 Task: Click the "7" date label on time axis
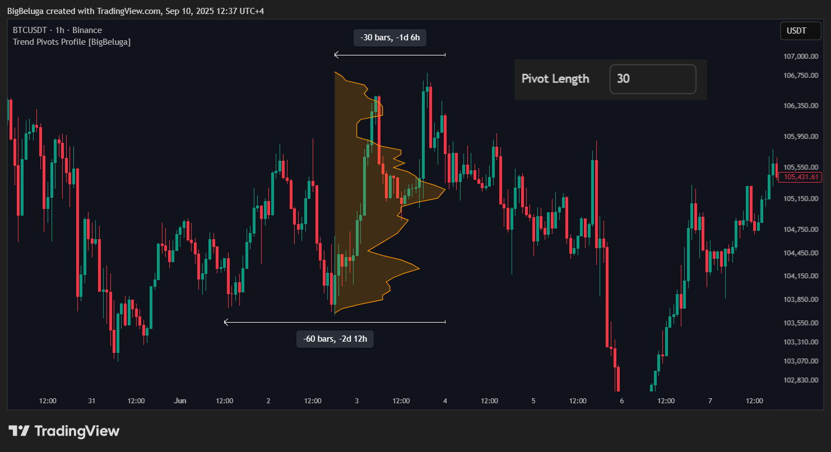click(x=710, y=401)
